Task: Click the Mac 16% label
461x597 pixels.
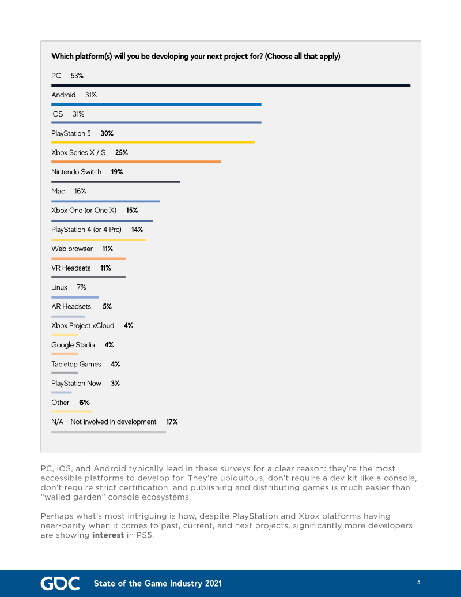Action: pyautogui.click(x=69, y=191)
